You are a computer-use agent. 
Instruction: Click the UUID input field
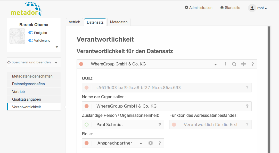tap(167, 88)
